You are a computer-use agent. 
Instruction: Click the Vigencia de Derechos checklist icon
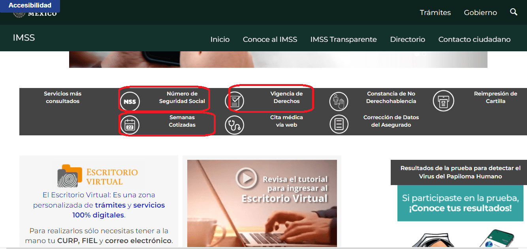[x=235, y=101]
